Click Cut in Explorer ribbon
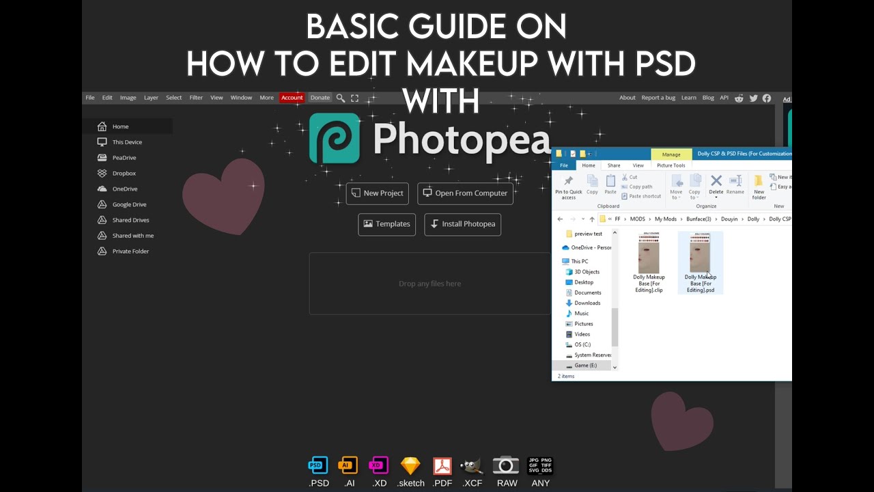Viewport: 874px width, 492px height. click(x=629, y=177)
